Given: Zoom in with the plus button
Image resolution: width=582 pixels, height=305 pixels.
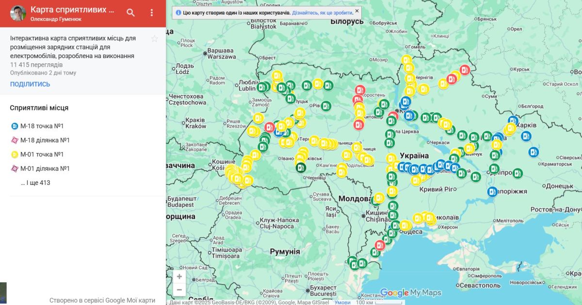Looking at the screenshot, I should point(179,277).
